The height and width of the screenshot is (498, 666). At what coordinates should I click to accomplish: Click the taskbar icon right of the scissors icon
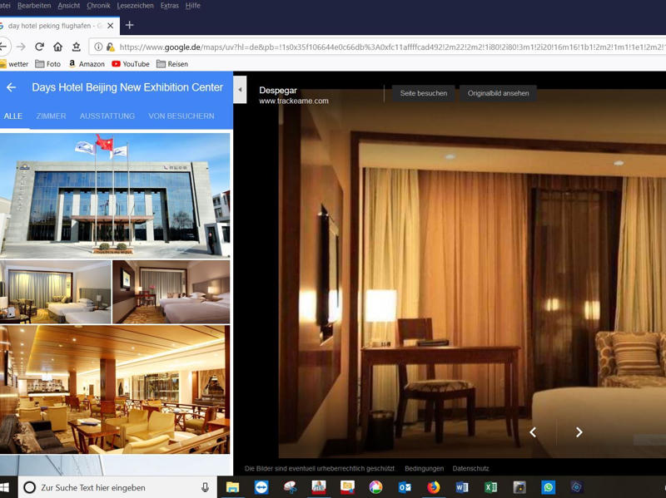[x=319, y=487]
